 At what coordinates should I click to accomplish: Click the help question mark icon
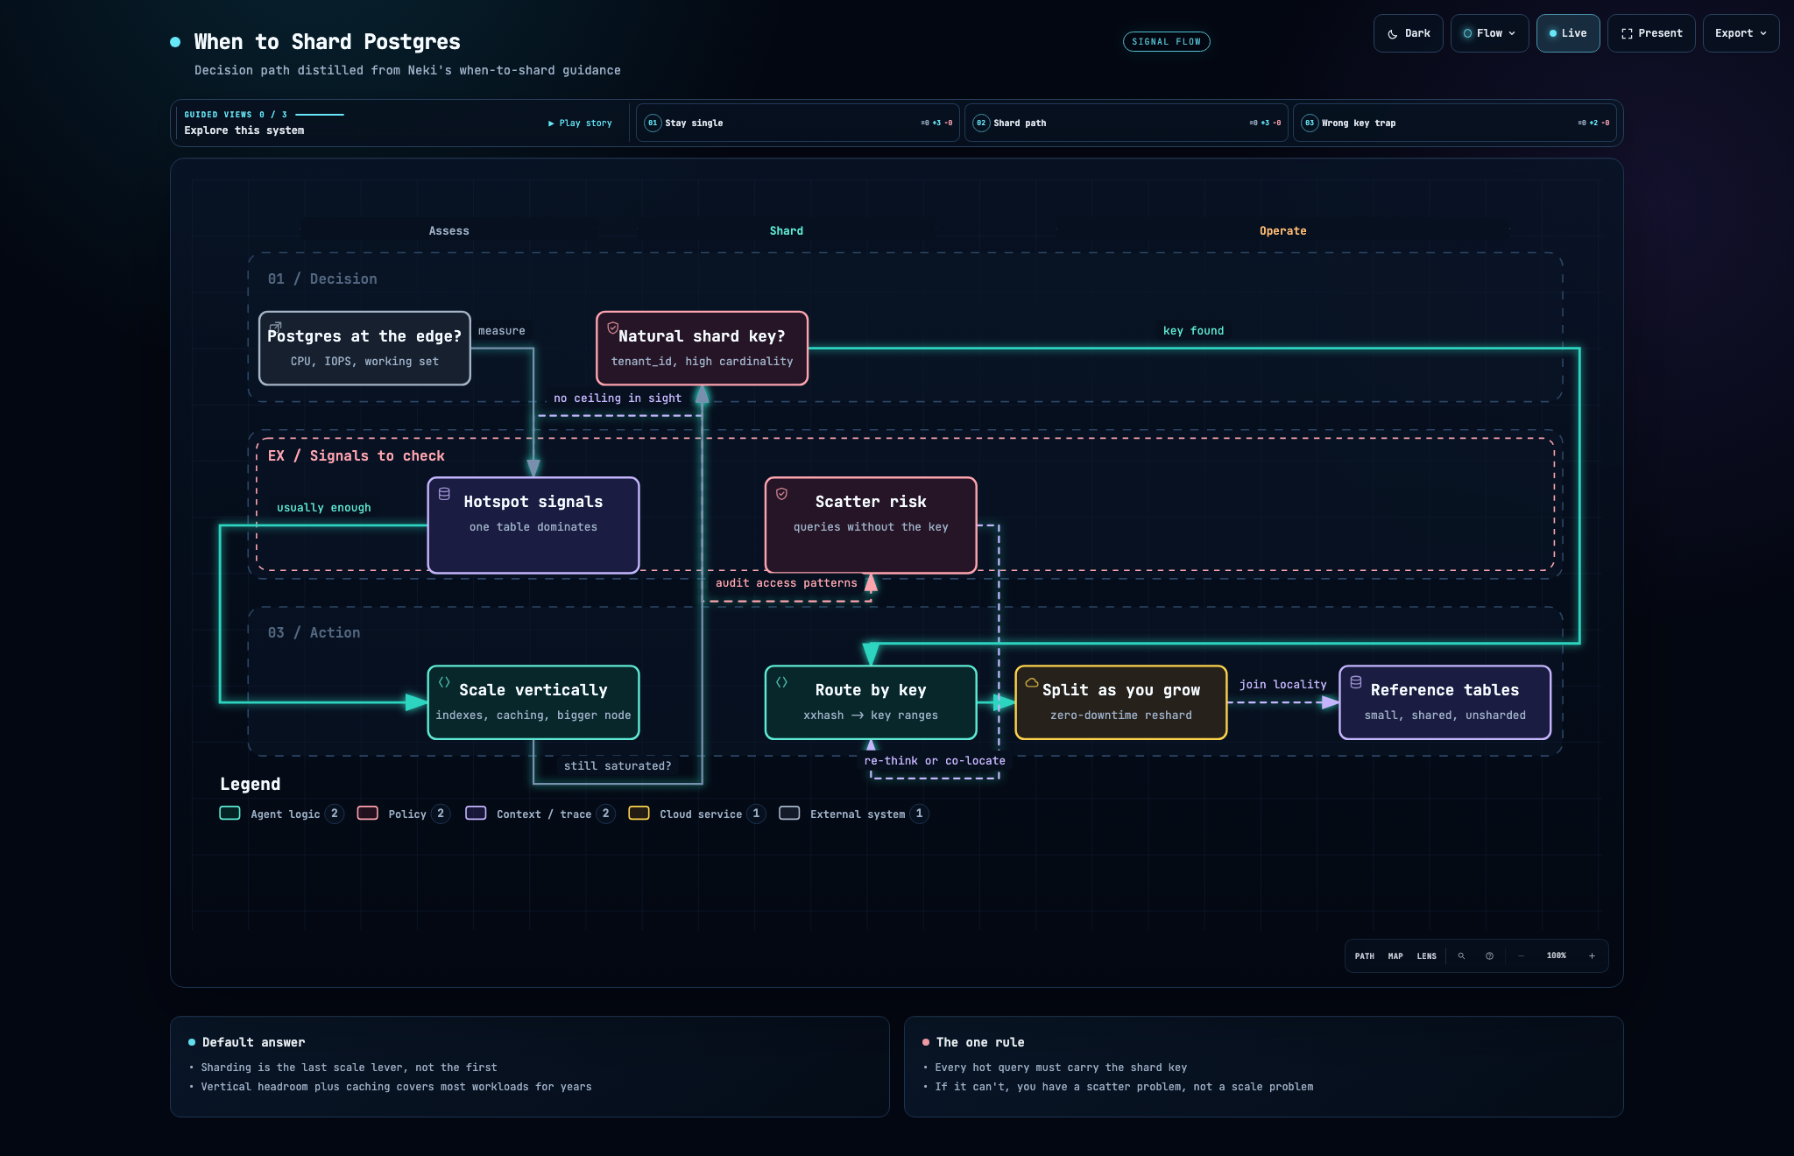[1489, 956]
